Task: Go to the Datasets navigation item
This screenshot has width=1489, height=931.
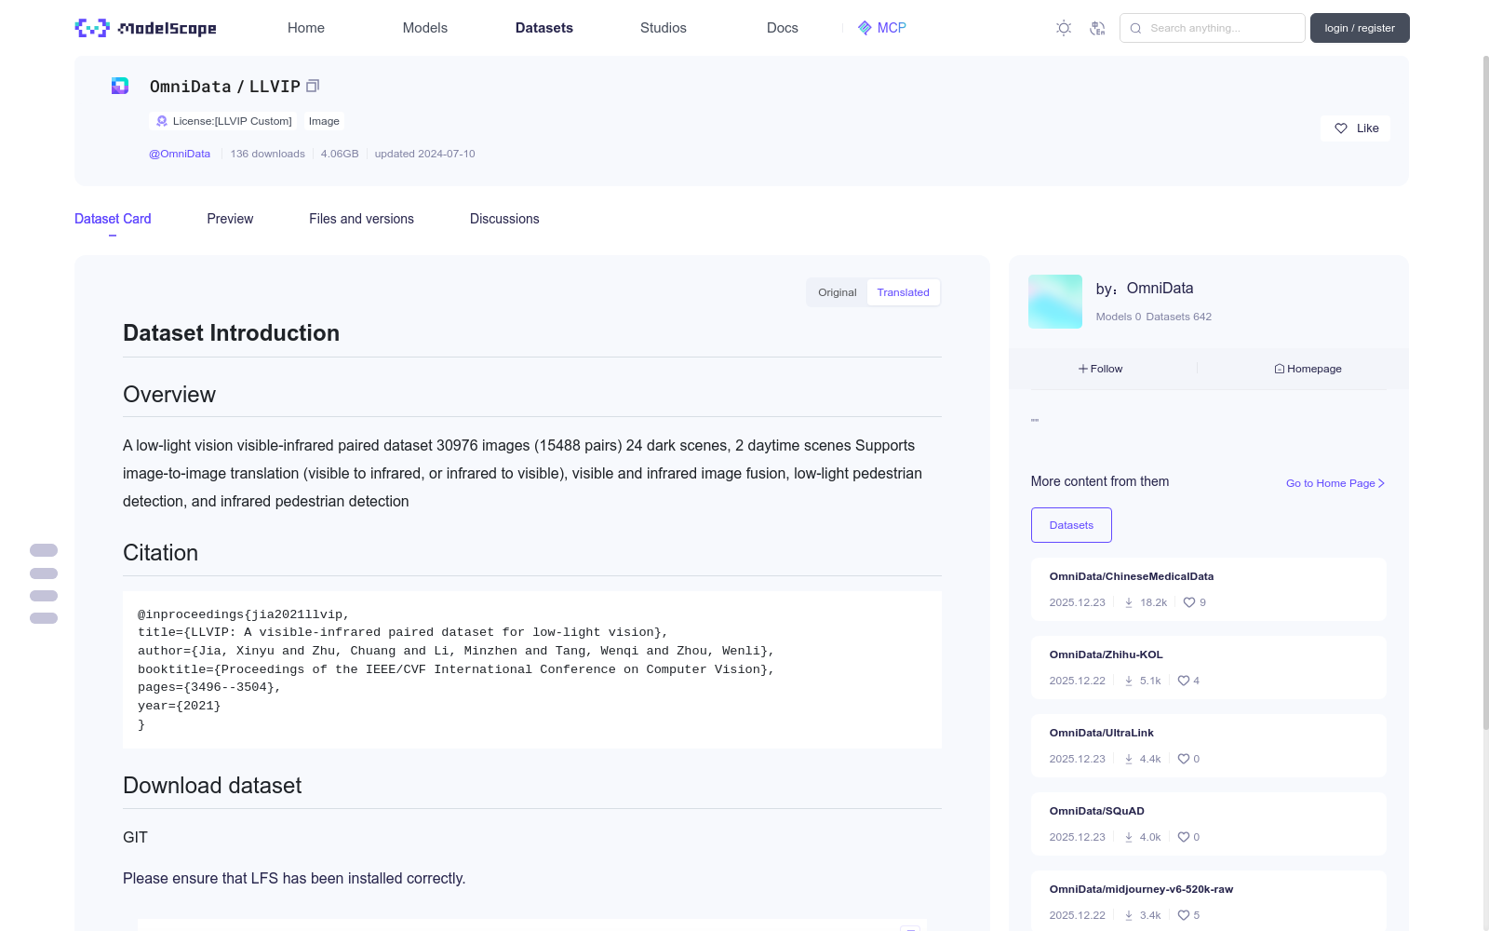Action: 544,28
